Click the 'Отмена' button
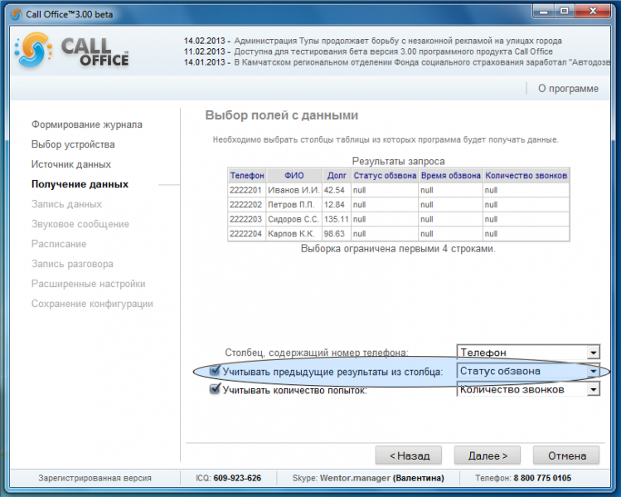The image size is (621, 497). [566, 456]
